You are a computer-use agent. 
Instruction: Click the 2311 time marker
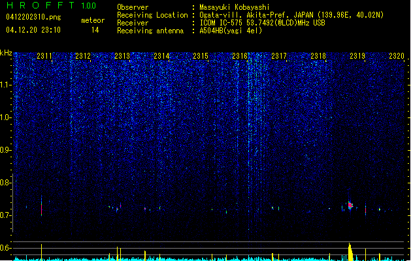point(44,55)
